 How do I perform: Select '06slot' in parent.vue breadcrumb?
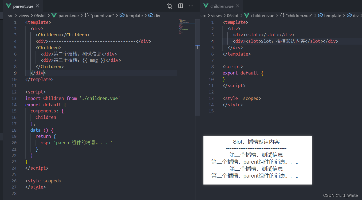point(40,15)
